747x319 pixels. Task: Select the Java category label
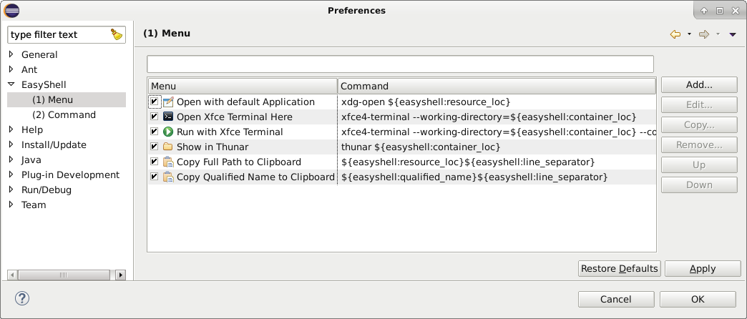point(31,160)
